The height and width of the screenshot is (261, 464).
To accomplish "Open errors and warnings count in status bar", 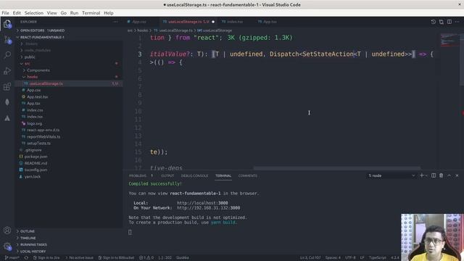I will click(146, 258).
